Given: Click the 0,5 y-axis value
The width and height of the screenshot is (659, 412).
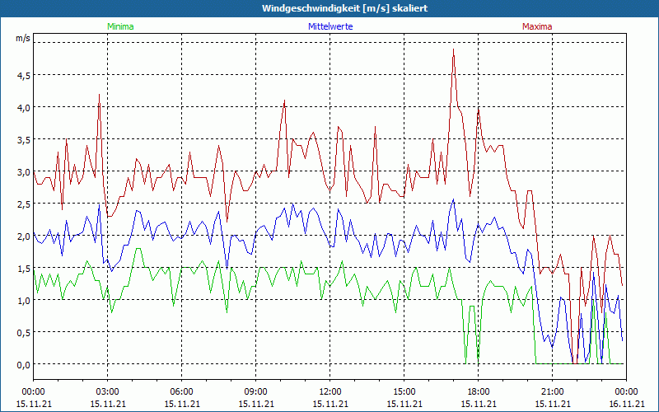Looking at the screenshot, I should coord(24,333).
